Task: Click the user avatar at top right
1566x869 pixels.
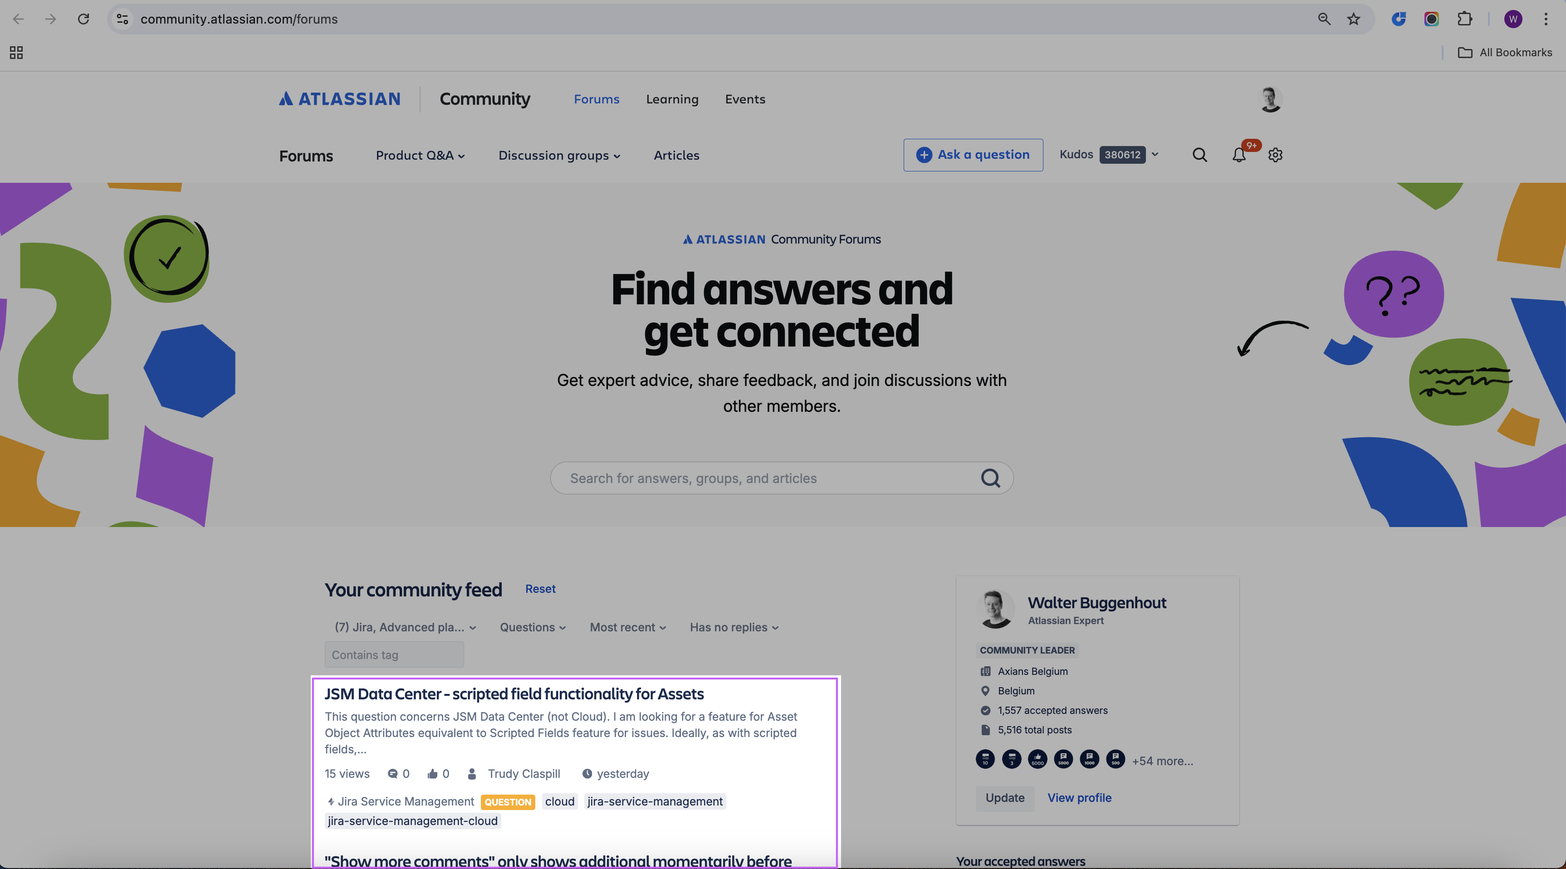Action: point(1270,99)
